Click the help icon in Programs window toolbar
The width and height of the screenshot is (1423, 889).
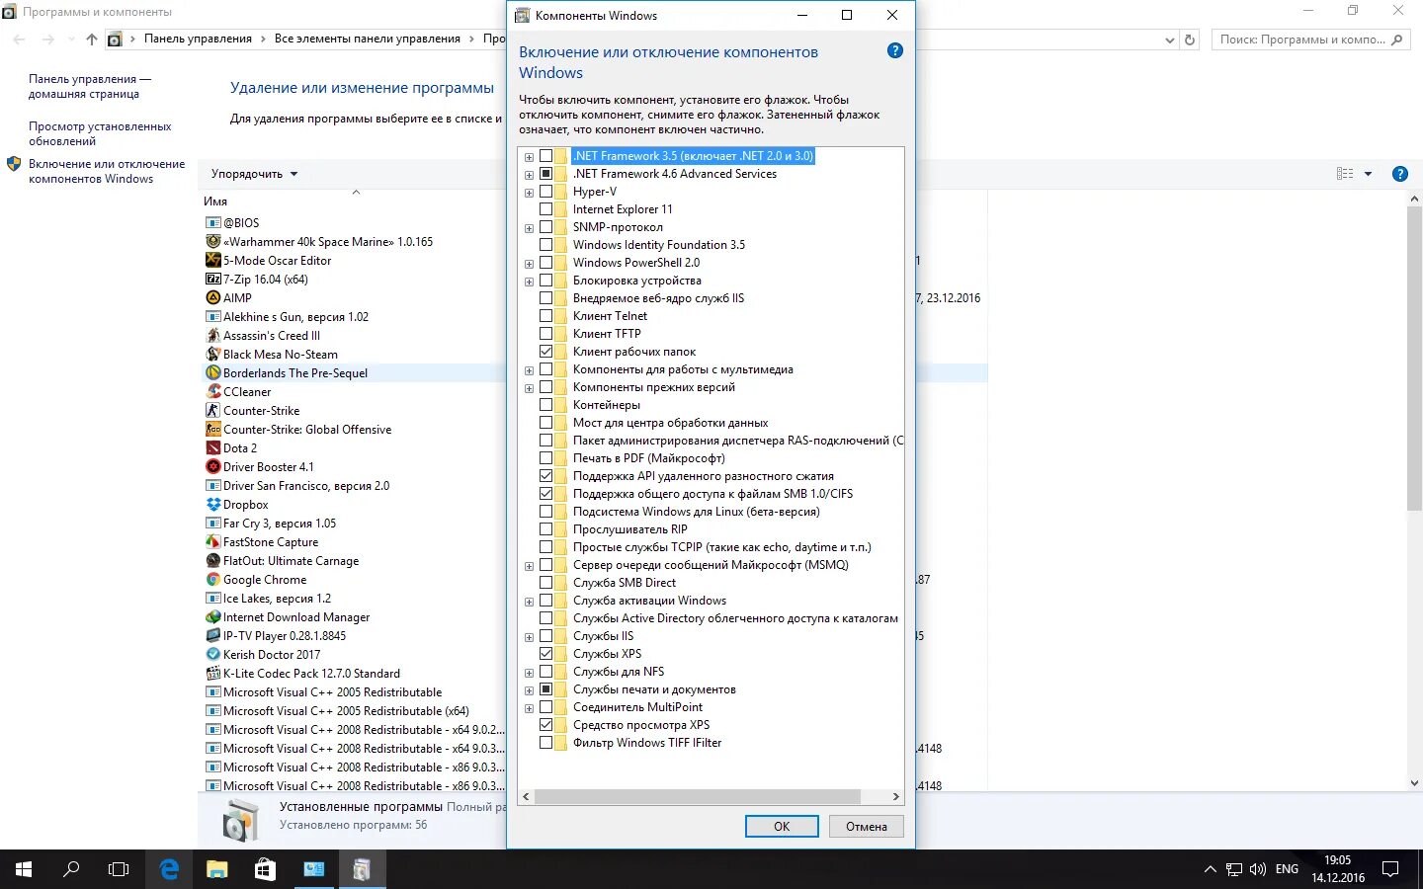pyautogui.click(x=1399, y=174)
